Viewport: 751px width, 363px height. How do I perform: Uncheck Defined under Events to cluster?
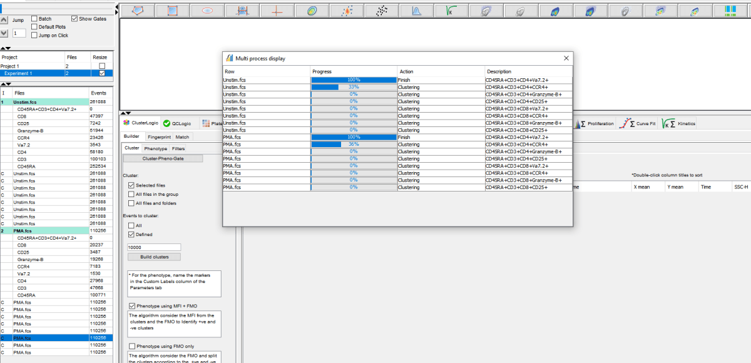131,234
